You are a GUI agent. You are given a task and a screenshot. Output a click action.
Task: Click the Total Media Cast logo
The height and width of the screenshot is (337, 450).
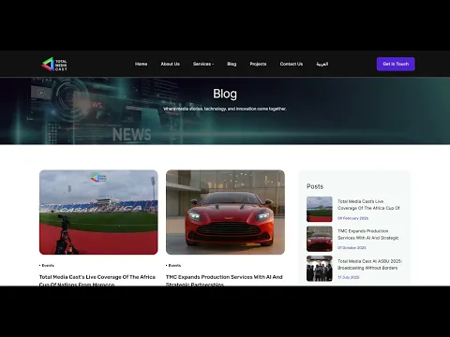[54, 64]
